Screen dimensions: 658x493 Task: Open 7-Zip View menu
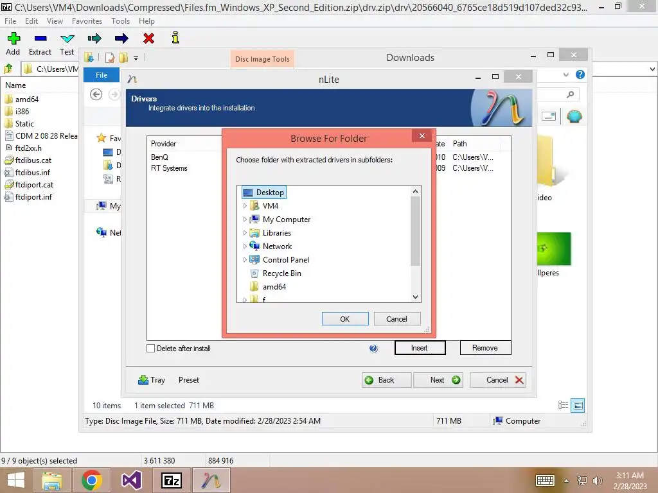[55, 21]
